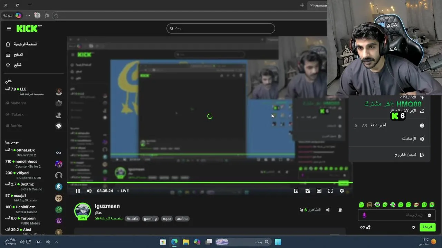Image resolution: width=442 pixels, height=248 pixels.
Task: Open Windows Start button
Action: click(278, 242)
